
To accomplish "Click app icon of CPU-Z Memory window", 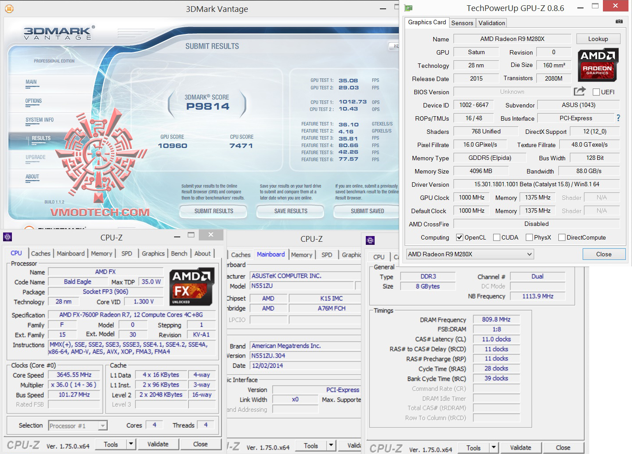I will point(370,240).
